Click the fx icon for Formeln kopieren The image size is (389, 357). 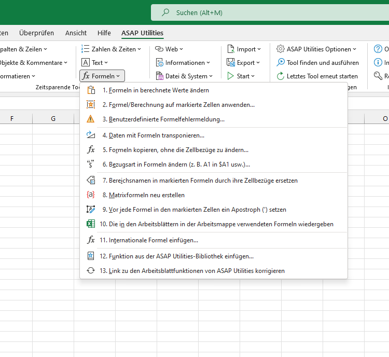[x=91, y=150]
